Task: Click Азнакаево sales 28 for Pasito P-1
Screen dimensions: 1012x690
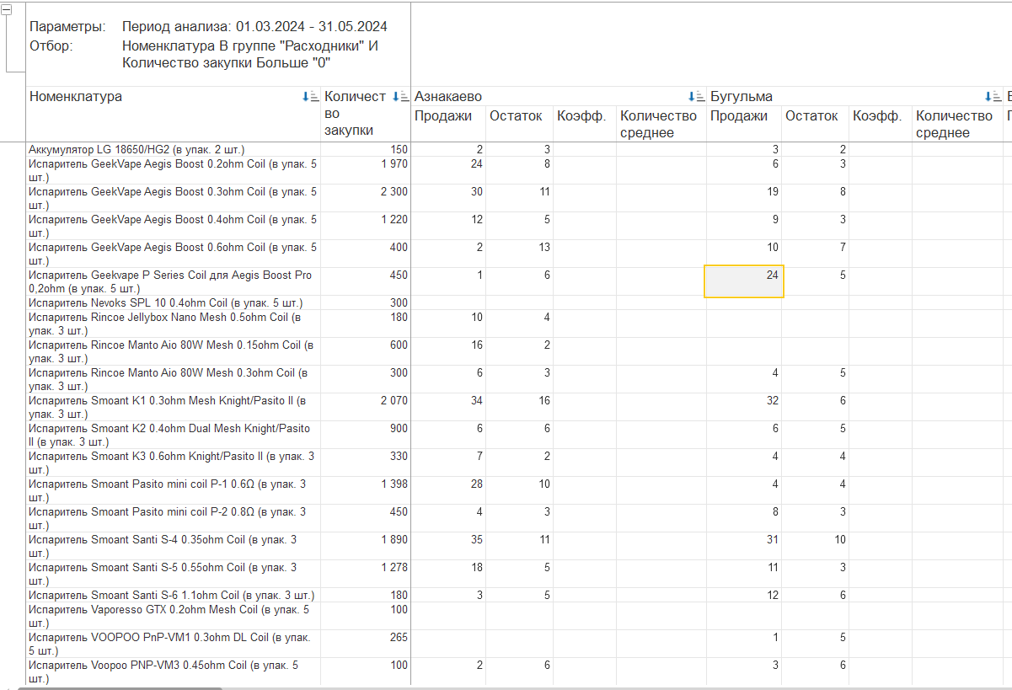Action: (477, 484)
